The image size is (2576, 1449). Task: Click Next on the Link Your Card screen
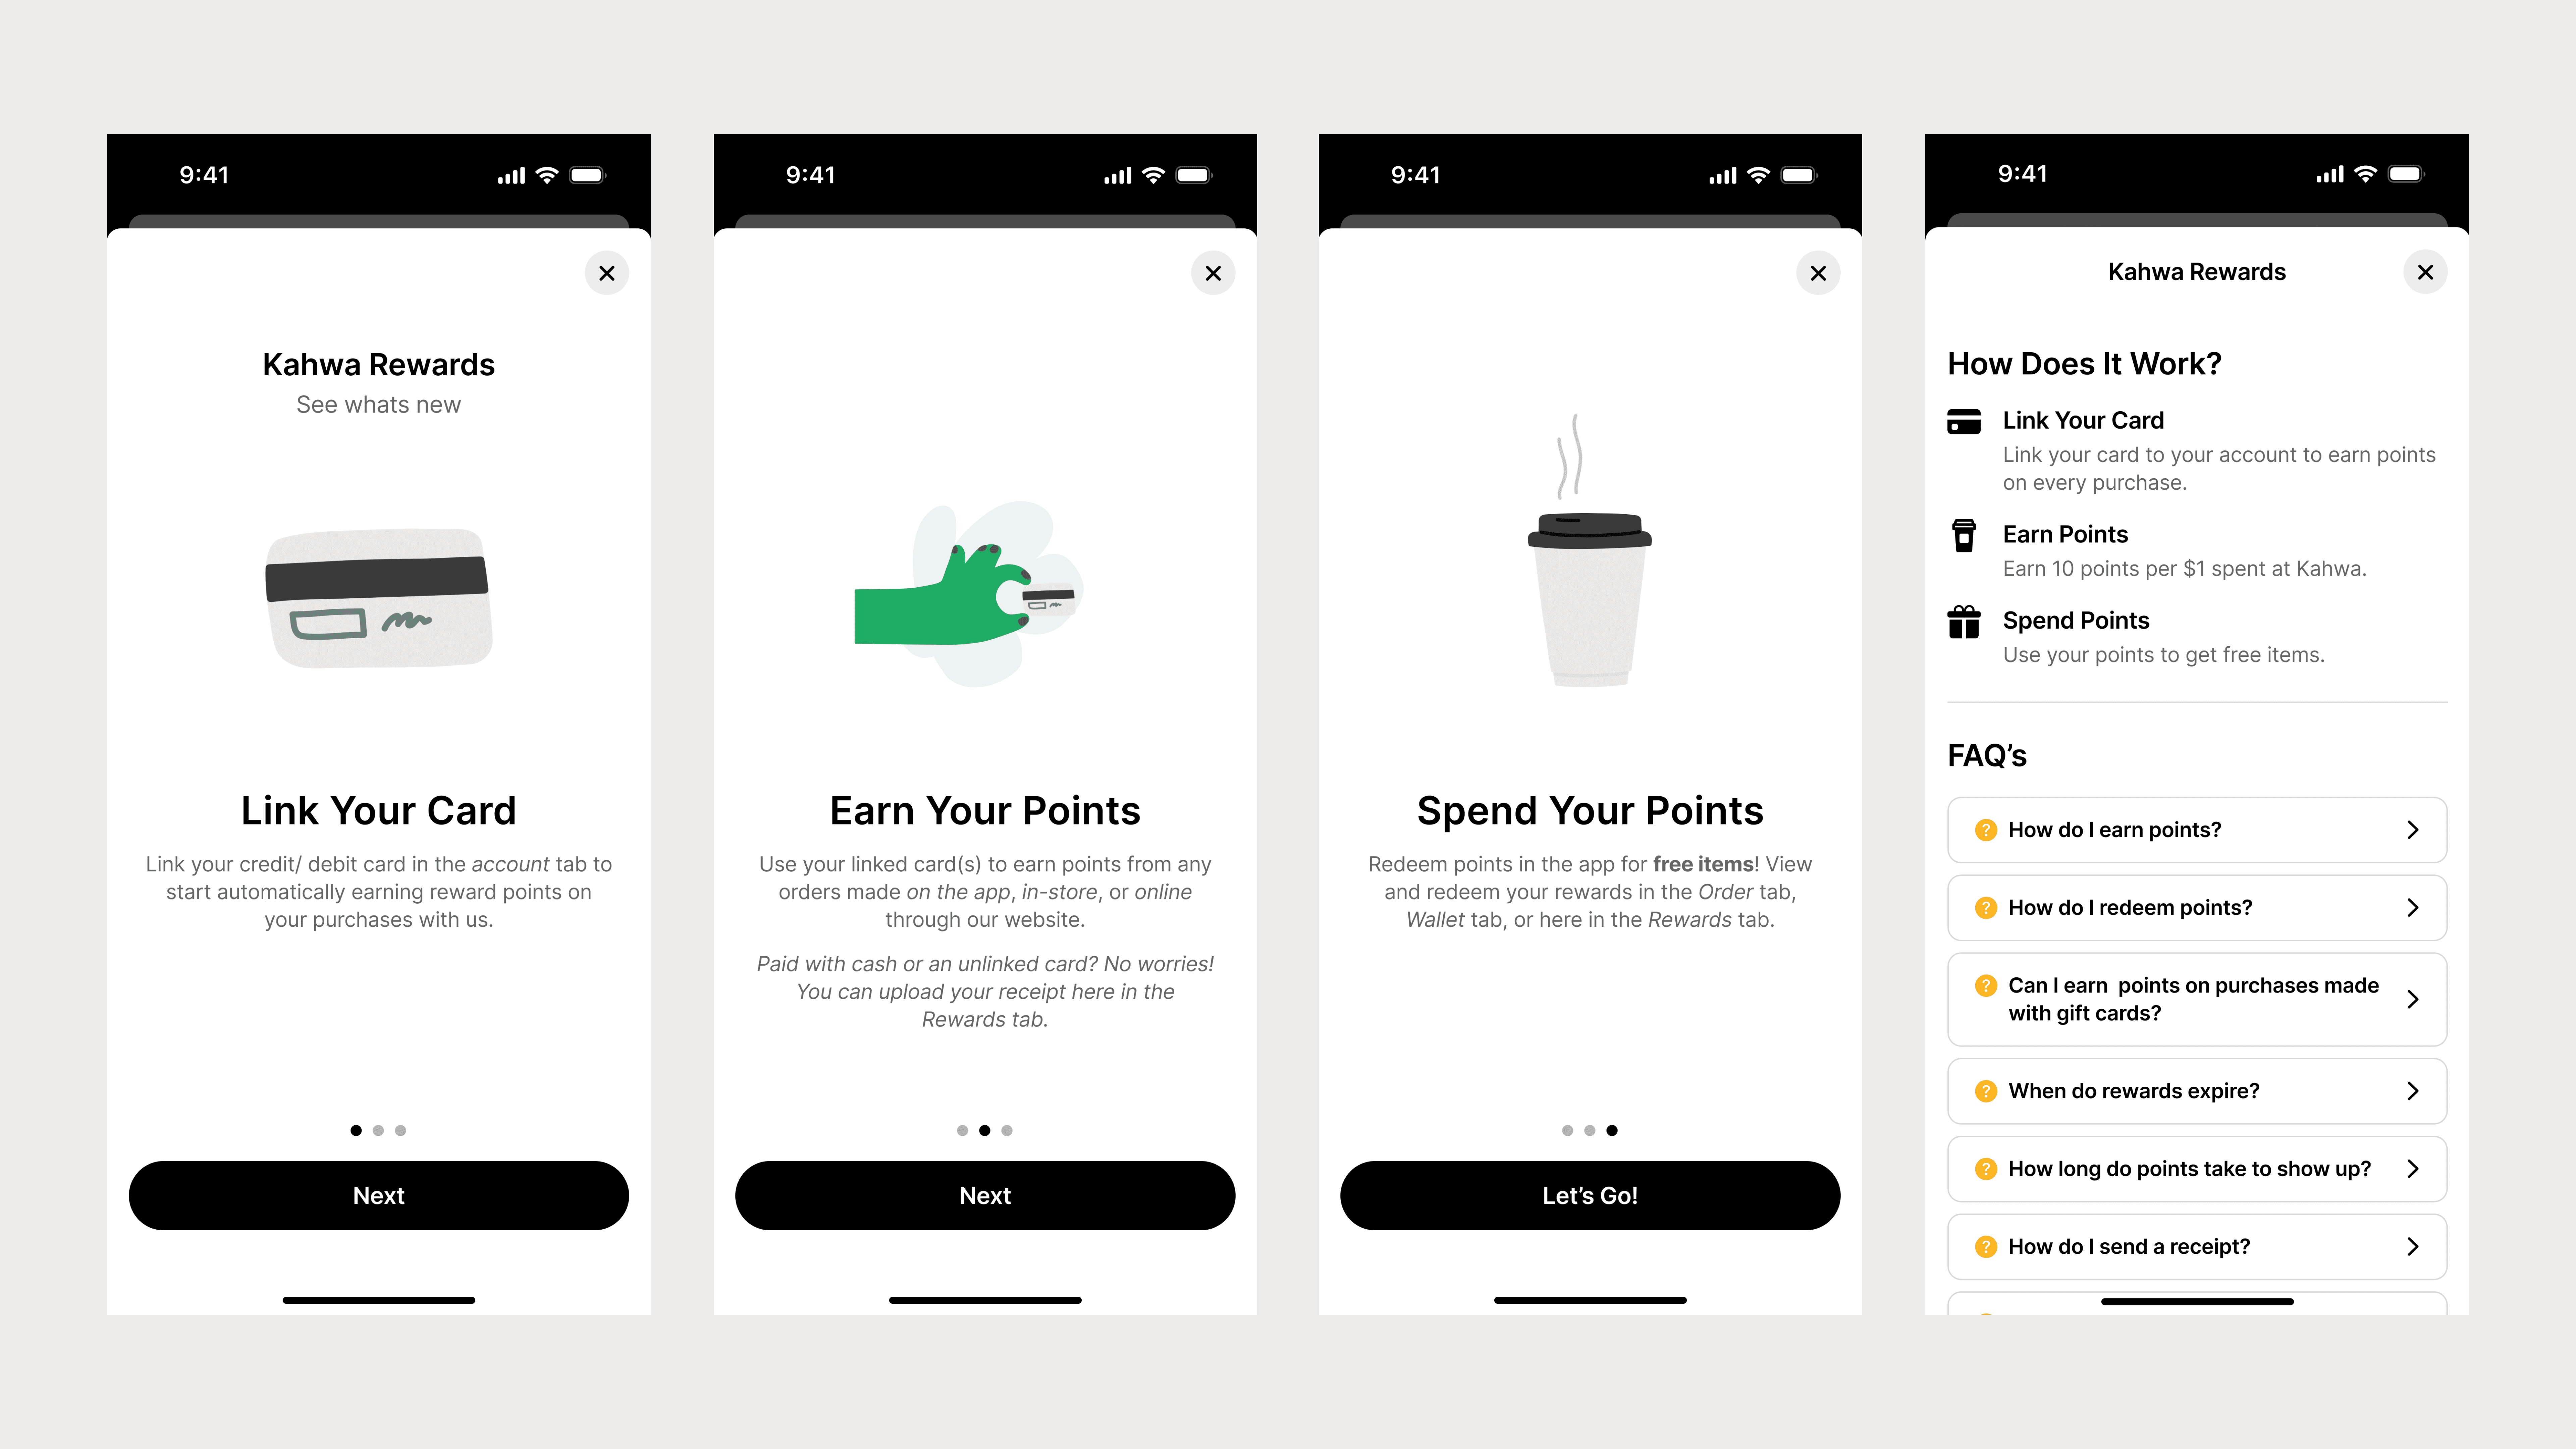pos(379,1194)
